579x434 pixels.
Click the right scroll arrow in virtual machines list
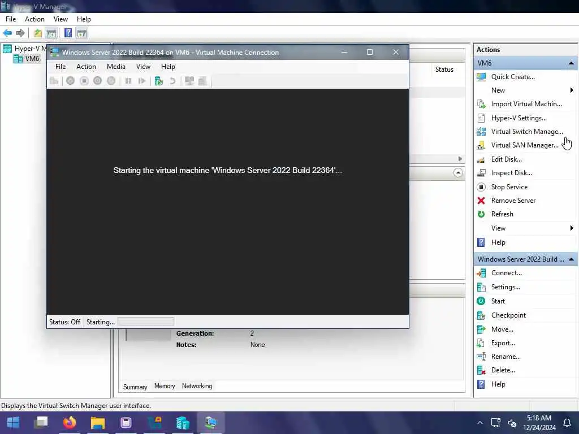click(460, 159)
